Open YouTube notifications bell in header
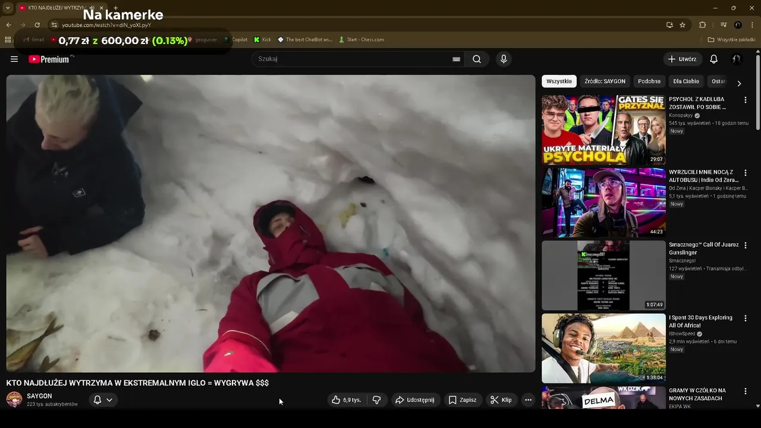Image resolution: width=761 pixels, height=428 pixels. (x=714, y=59)
